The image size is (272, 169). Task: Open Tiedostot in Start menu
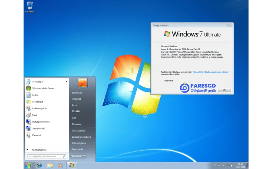tap(77, 99)
